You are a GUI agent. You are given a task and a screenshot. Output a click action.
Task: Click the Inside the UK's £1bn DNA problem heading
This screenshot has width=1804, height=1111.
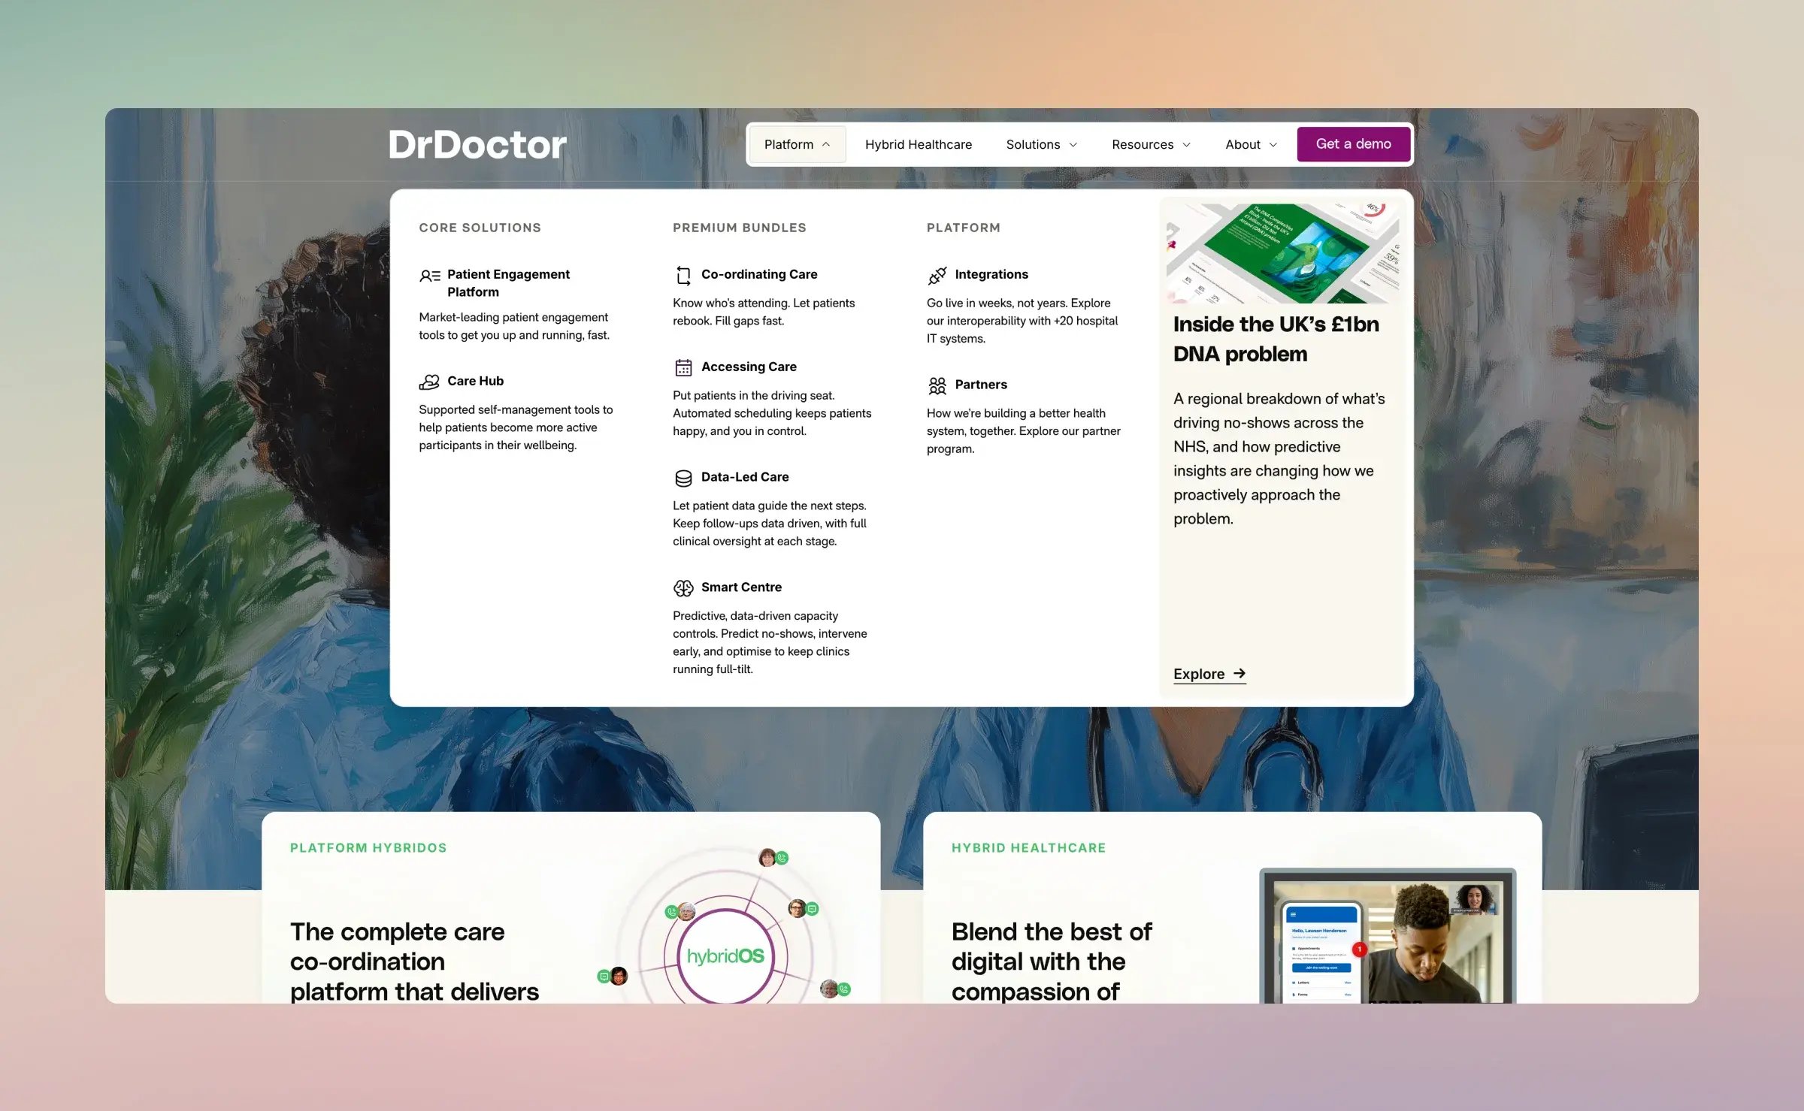pyautogui.click(x=1276, y=339)
